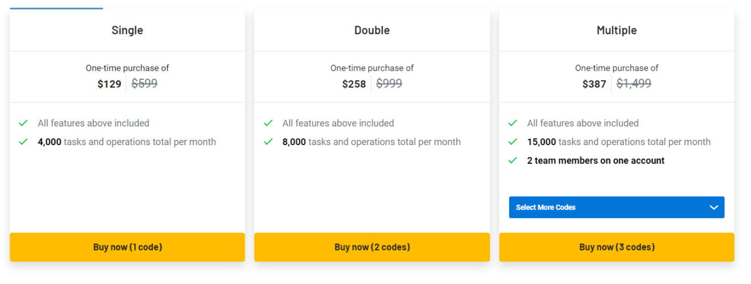Purchase with Buy now (3 codes)
Screen dimensions: 751x284
(x=617, y=247)
